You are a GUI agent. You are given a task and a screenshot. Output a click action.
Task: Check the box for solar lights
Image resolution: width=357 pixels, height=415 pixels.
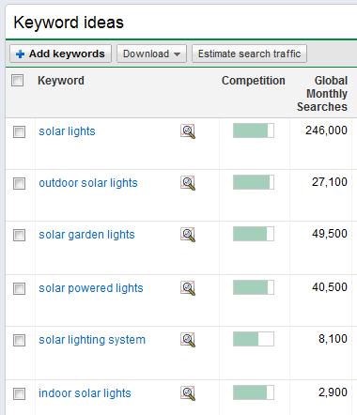click(19, 131)
